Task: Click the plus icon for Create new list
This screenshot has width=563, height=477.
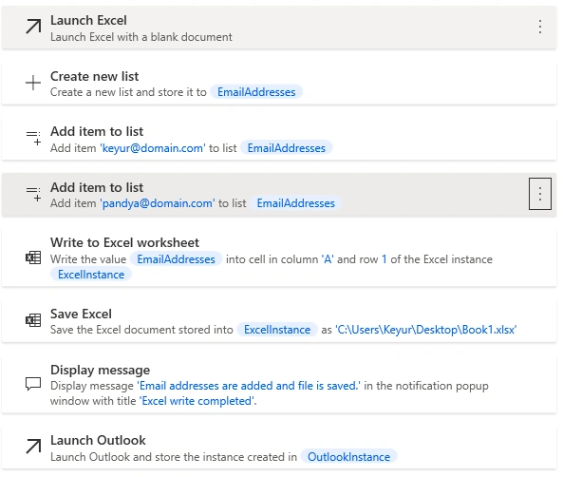Action: pos(33,83)
